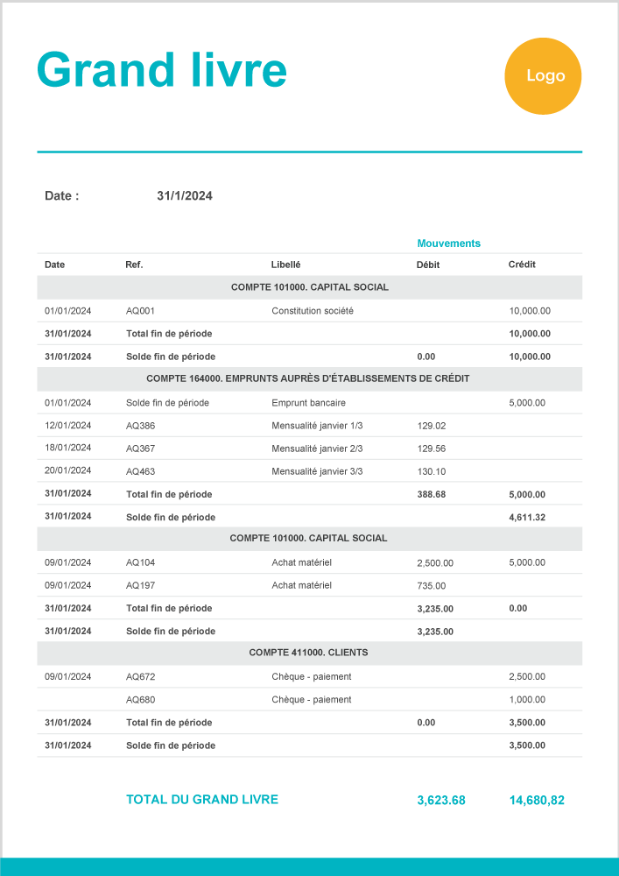Click the TOTAL DU GRAND LIVRE label
Screen dimensions: 619x876
coord(202,800)
